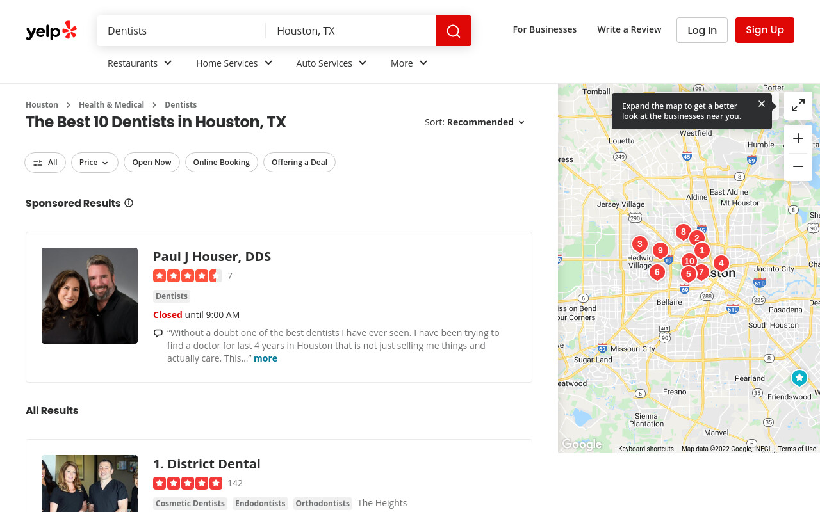Click the red search magnifier button
Image resolution: width=820 pixels, height=512 pixels.
(454, 31)
